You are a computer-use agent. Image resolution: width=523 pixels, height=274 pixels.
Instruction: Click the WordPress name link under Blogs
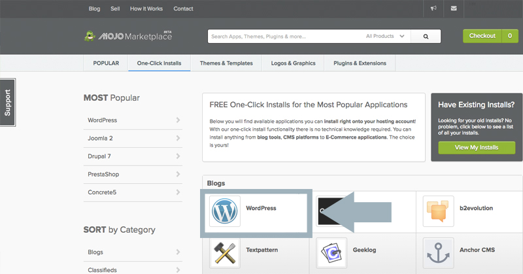(261, 208)
